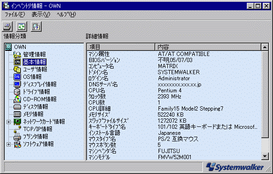Click the Pentium 4 value
The image size is (273, 174).
[170, 90]
